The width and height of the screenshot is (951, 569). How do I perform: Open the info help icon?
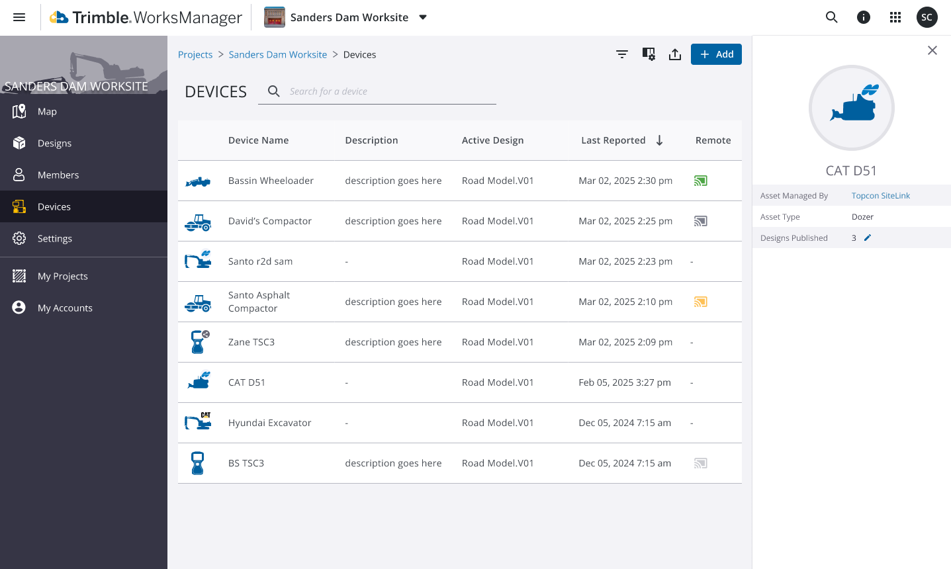[x=864, y=17]
